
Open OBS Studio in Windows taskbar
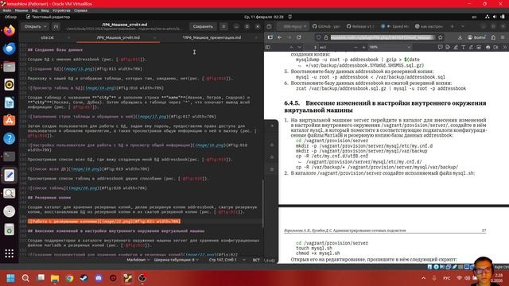coord(142,278)
